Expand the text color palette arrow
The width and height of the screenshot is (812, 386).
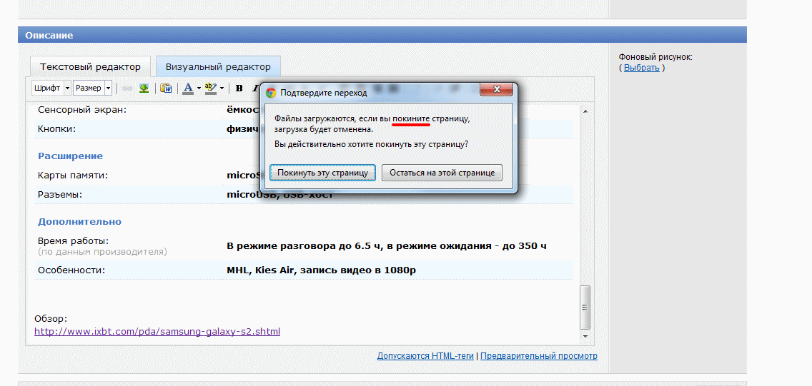[x=199, y=88]
